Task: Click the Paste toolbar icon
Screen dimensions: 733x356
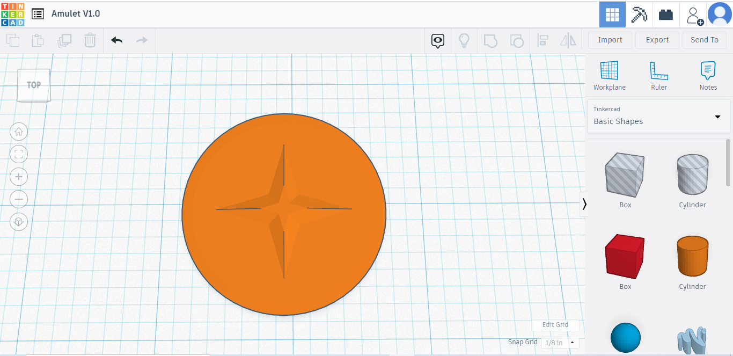Action: [38, 40]
